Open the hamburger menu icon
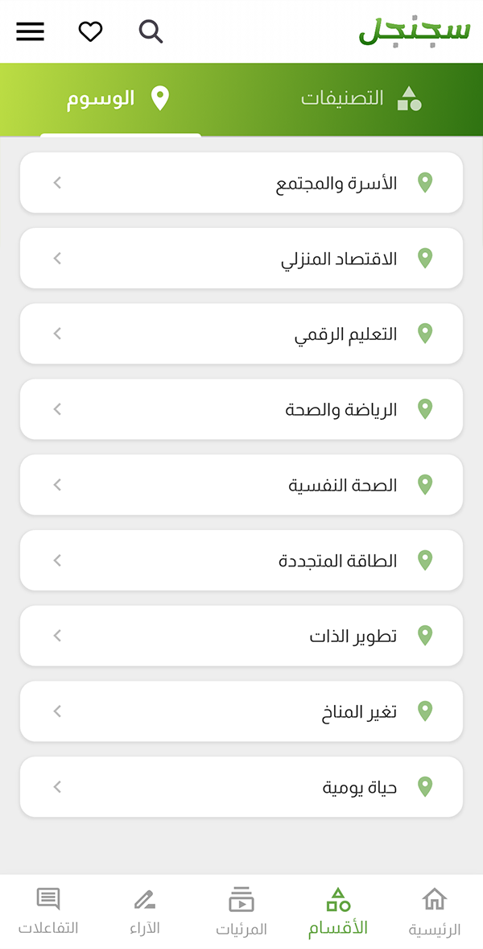Image resolution: width=483 pixels, height=949 pixels. point(31,31)
